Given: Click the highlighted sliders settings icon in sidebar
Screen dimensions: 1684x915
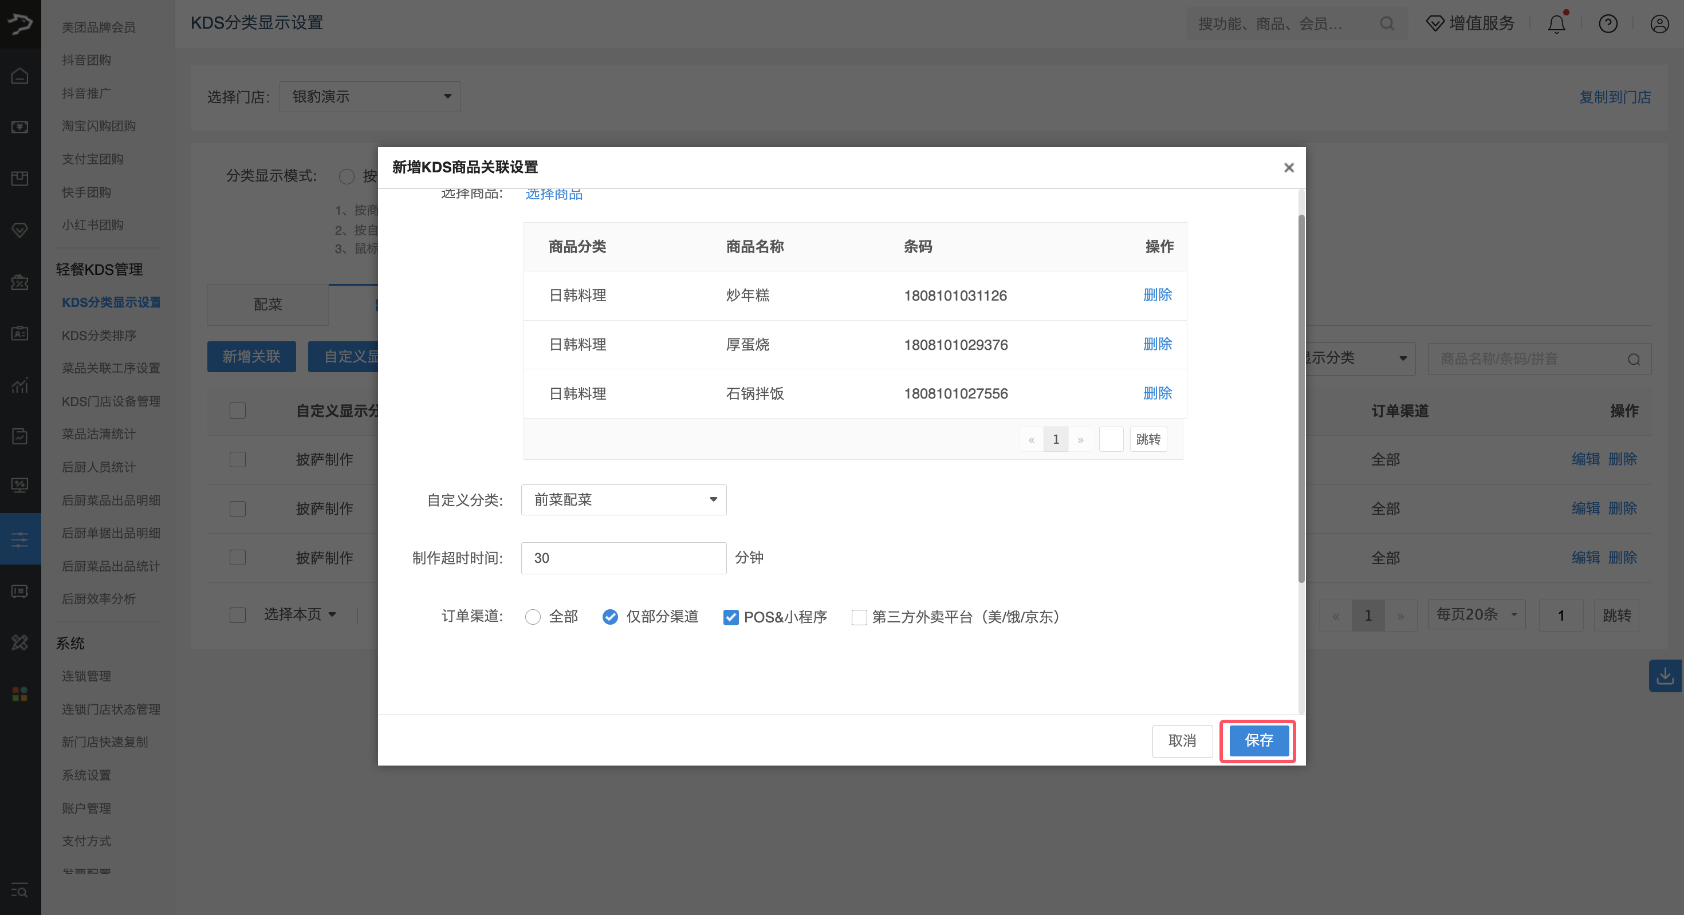Looking at the screenshot, I should point(19,539).
